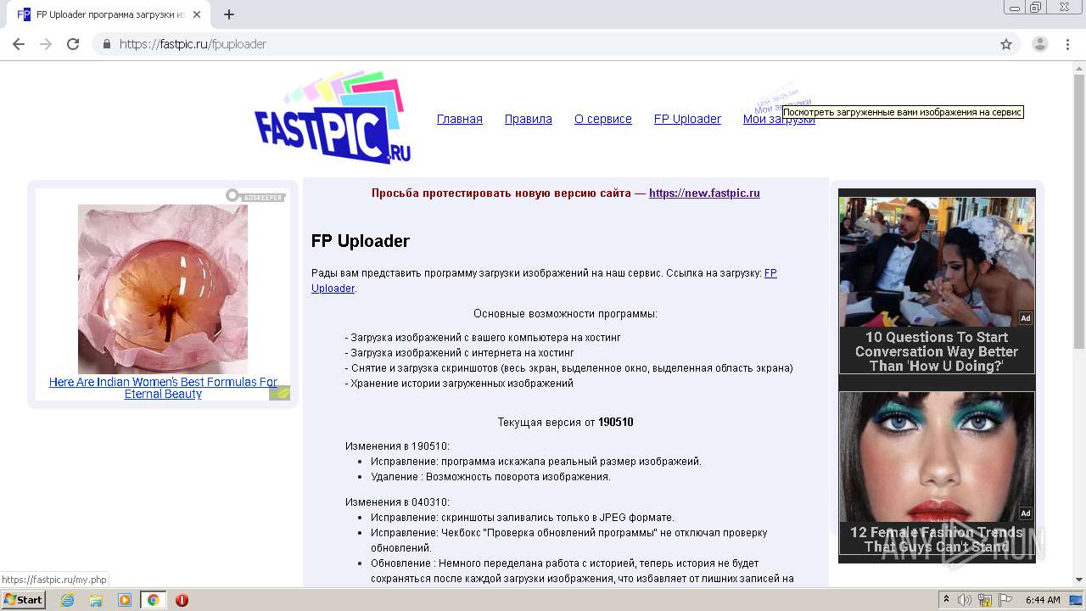This screenshot has width=1086, height=611.
Task: Click Ad badge on Fashion Trends ad
Action: (x=1026, y=513)
